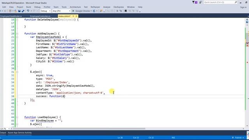Open the Analyze menu
The height and width of the screenshot is (140, 249).
pos(107,7)
